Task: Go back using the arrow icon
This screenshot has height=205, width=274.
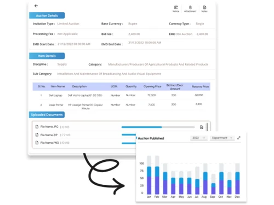Action: 36,6
